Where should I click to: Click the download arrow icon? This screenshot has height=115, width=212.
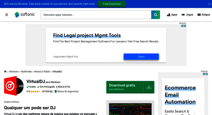pyautogui.click(x=149, y=87)
